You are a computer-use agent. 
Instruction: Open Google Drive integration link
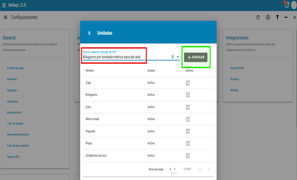[237, 68]
